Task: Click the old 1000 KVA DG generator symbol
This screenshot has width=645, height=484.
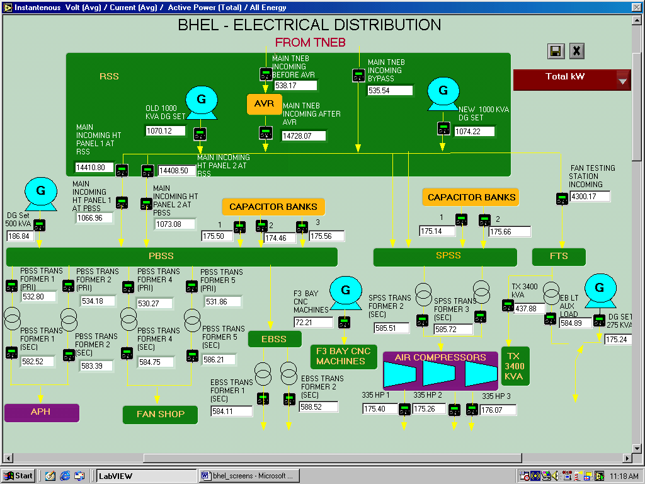Action: (201, 103)
